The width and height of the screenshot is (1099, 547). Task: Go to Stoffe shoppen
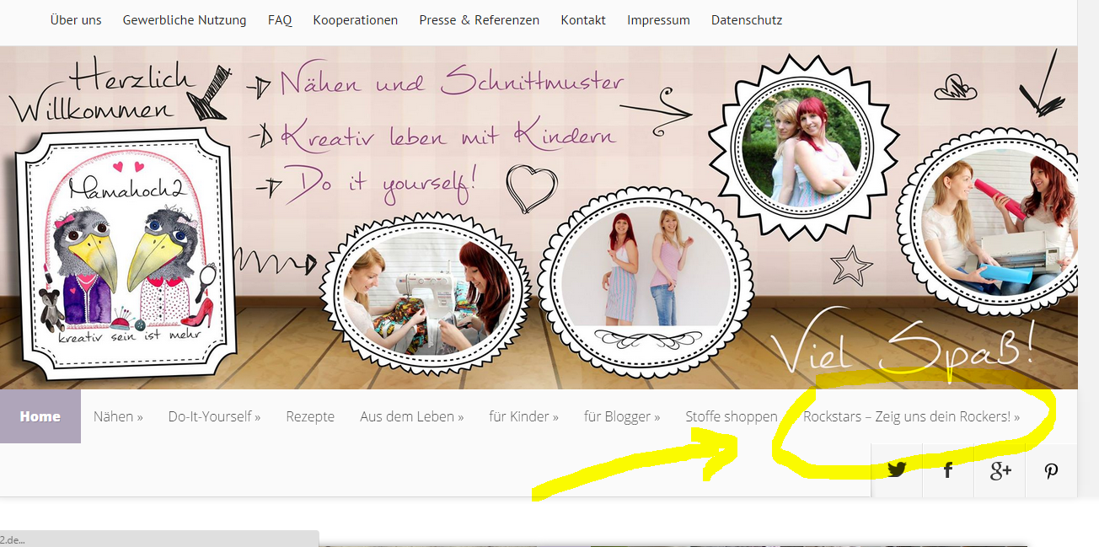coord(732,416)
